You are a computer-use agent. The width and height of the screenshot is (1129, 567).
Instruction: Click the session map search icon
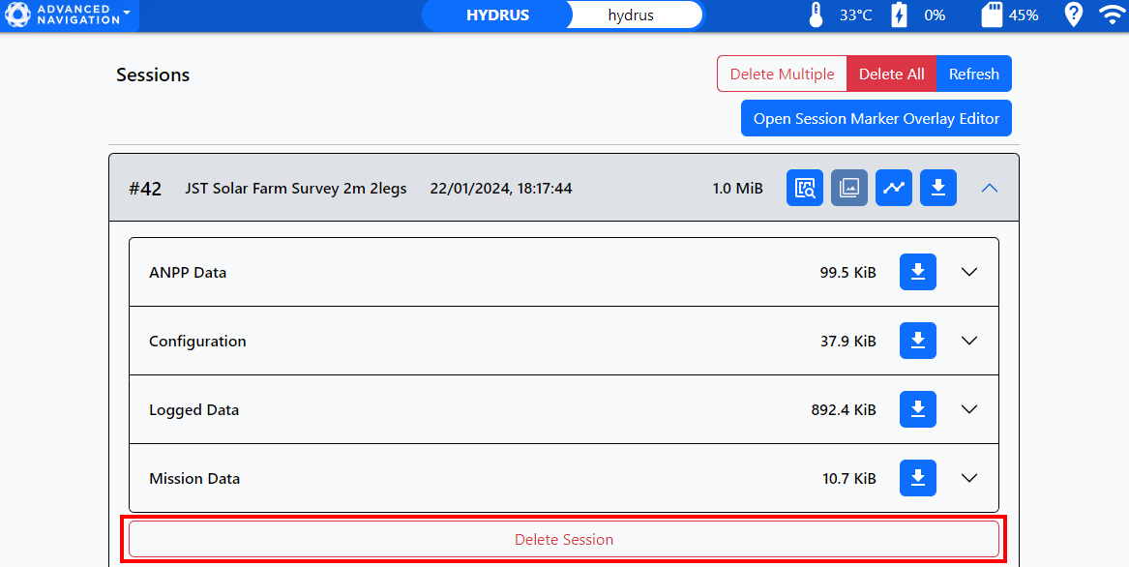[x=805, y=188]
